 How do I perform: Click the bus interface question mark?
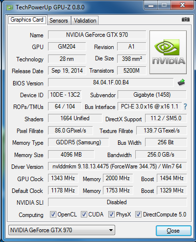click(x=185, y=107)
